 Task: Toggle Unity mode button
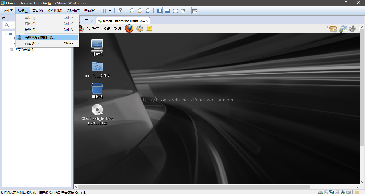[183, 11]
